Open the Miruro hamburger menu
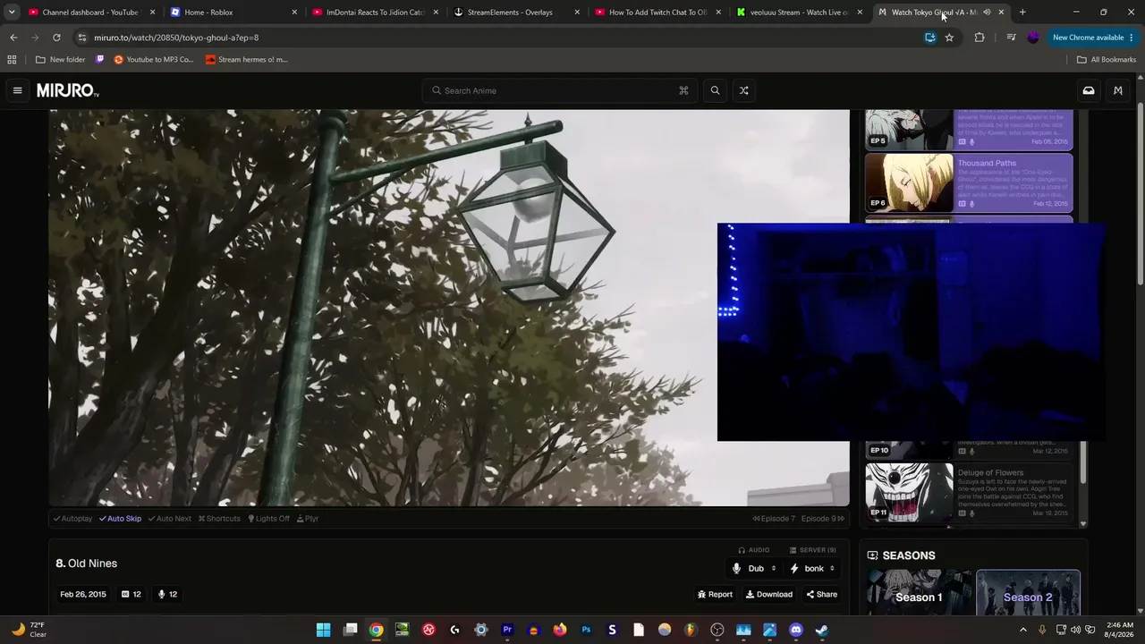Screen dimensions: 1145x644 [x=17, y=90]
